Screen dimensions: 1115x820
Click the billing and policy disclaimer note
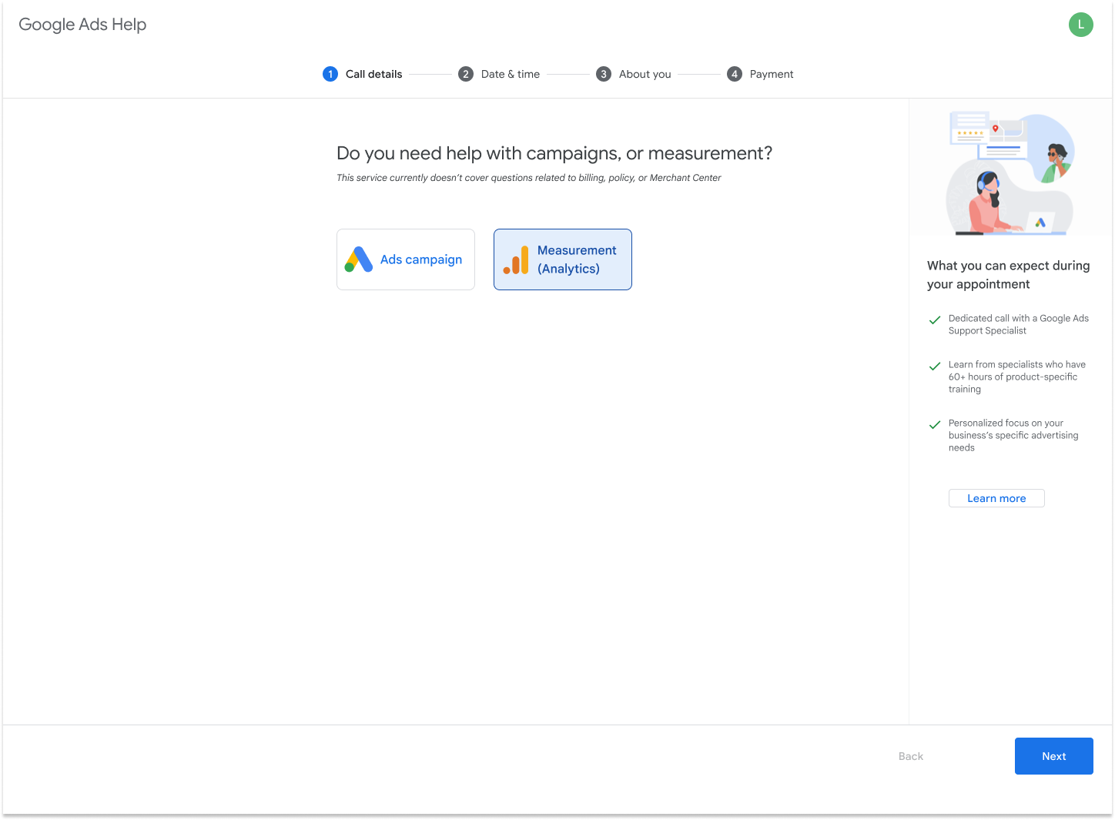click(x=529, y=178)
